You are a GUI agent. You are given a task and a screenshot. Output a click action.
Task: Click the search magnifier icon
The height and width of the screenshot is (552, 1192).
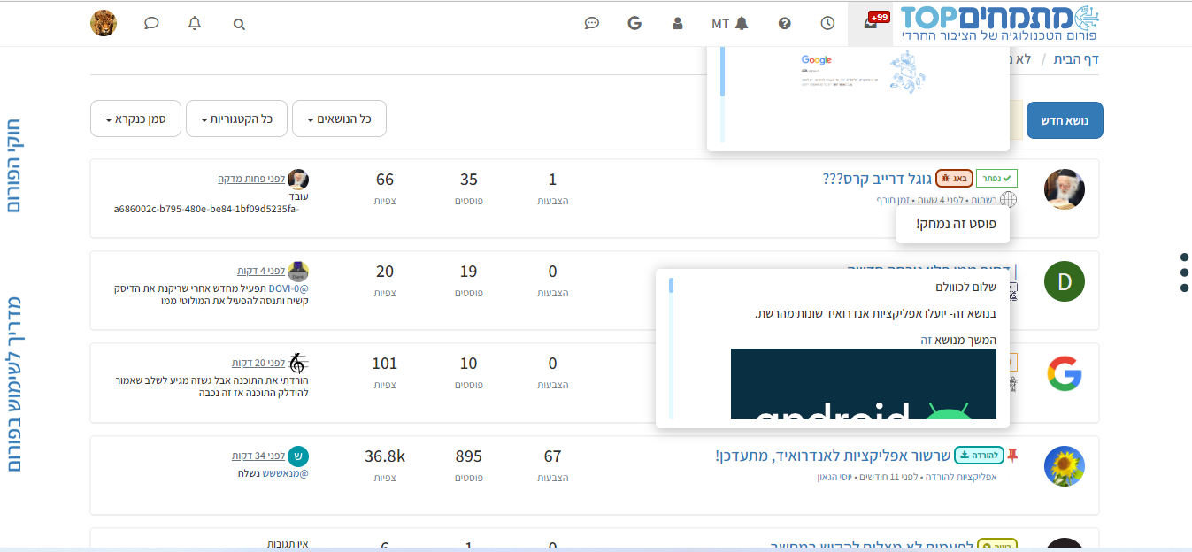(239, 24)
